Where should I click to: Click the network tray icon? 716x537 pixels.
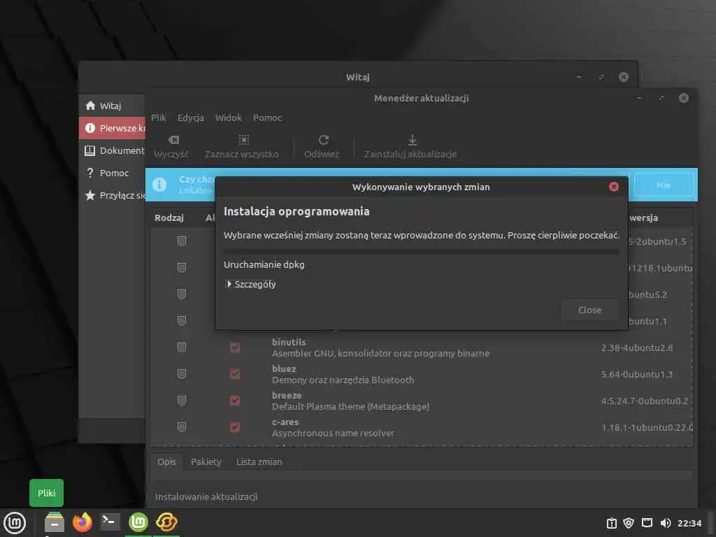point(647,523)
